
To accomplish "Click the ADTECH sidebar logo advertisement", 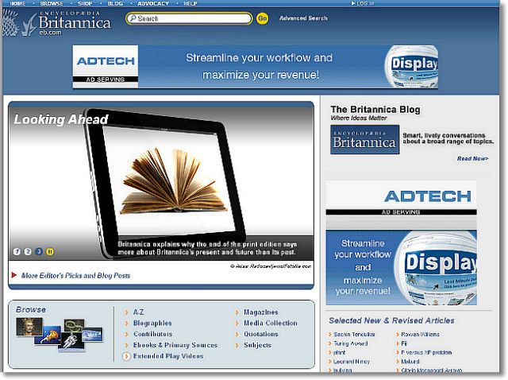I will pos(401,198).
